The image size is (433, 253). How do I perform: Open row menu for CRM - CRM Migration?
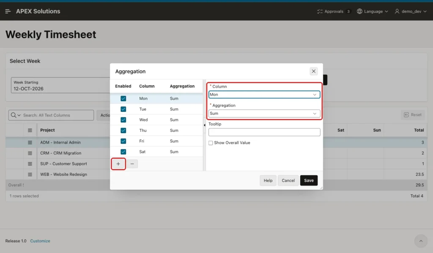pos(30,153)
